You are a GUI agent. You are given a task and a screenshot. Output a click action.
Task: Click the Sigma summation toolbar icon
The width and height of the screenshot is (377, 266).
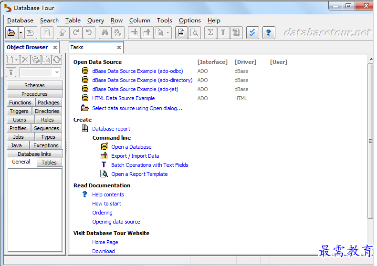[x=210, y=32]
